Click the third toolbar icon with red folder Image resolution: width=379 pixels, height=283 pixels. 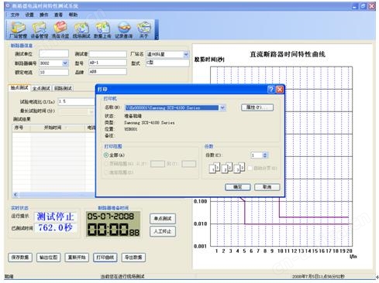coord(60,30)
